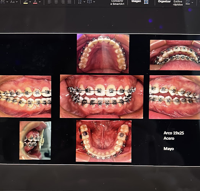Apply the yellow text highlight pen

click(26, 2)
